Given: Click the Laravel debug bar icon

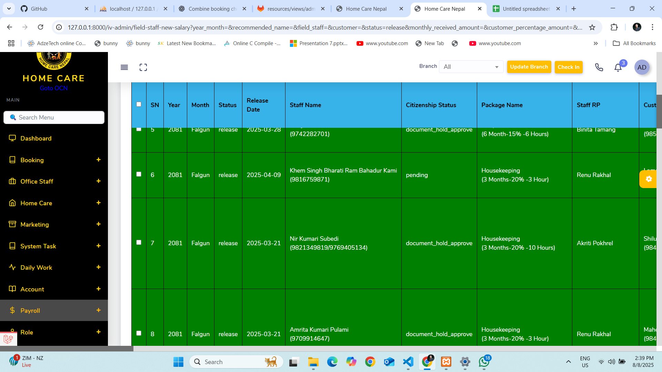Looking at the screenshot, I should [x=8, y=339].
